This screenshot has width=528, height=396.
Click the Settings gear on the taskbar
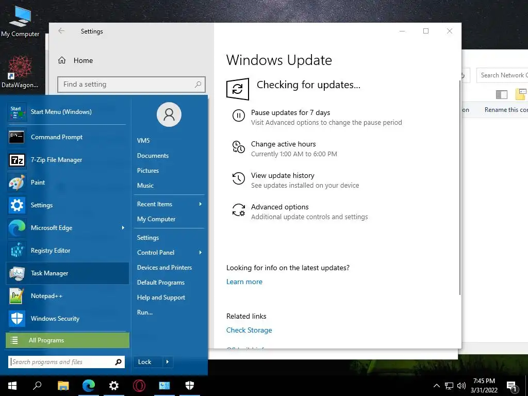(114, 386)
